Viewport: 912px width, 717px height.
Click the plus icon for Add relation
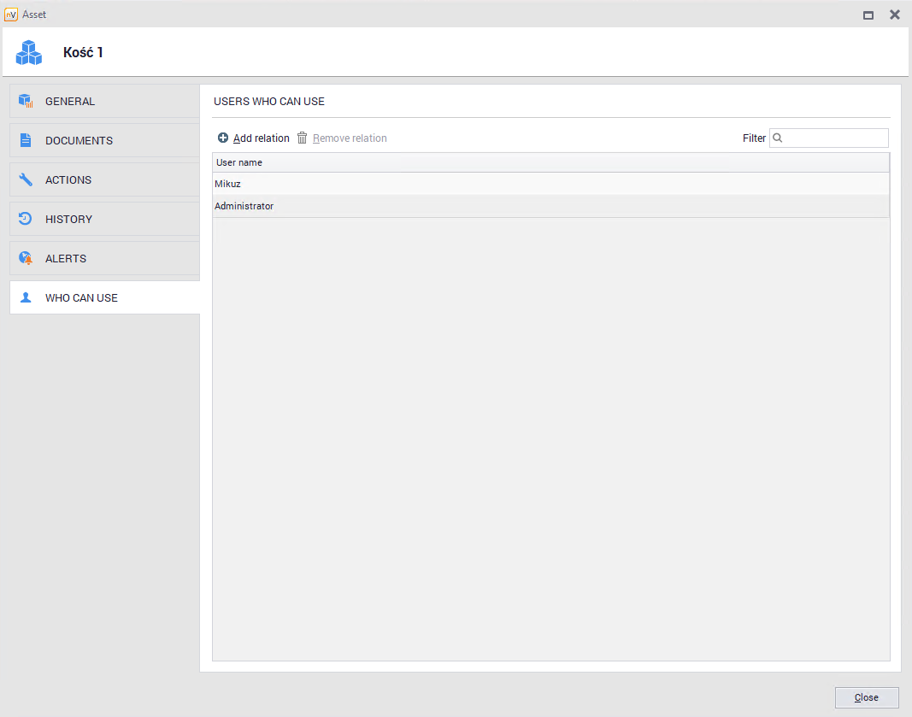(x=223, y=138)
